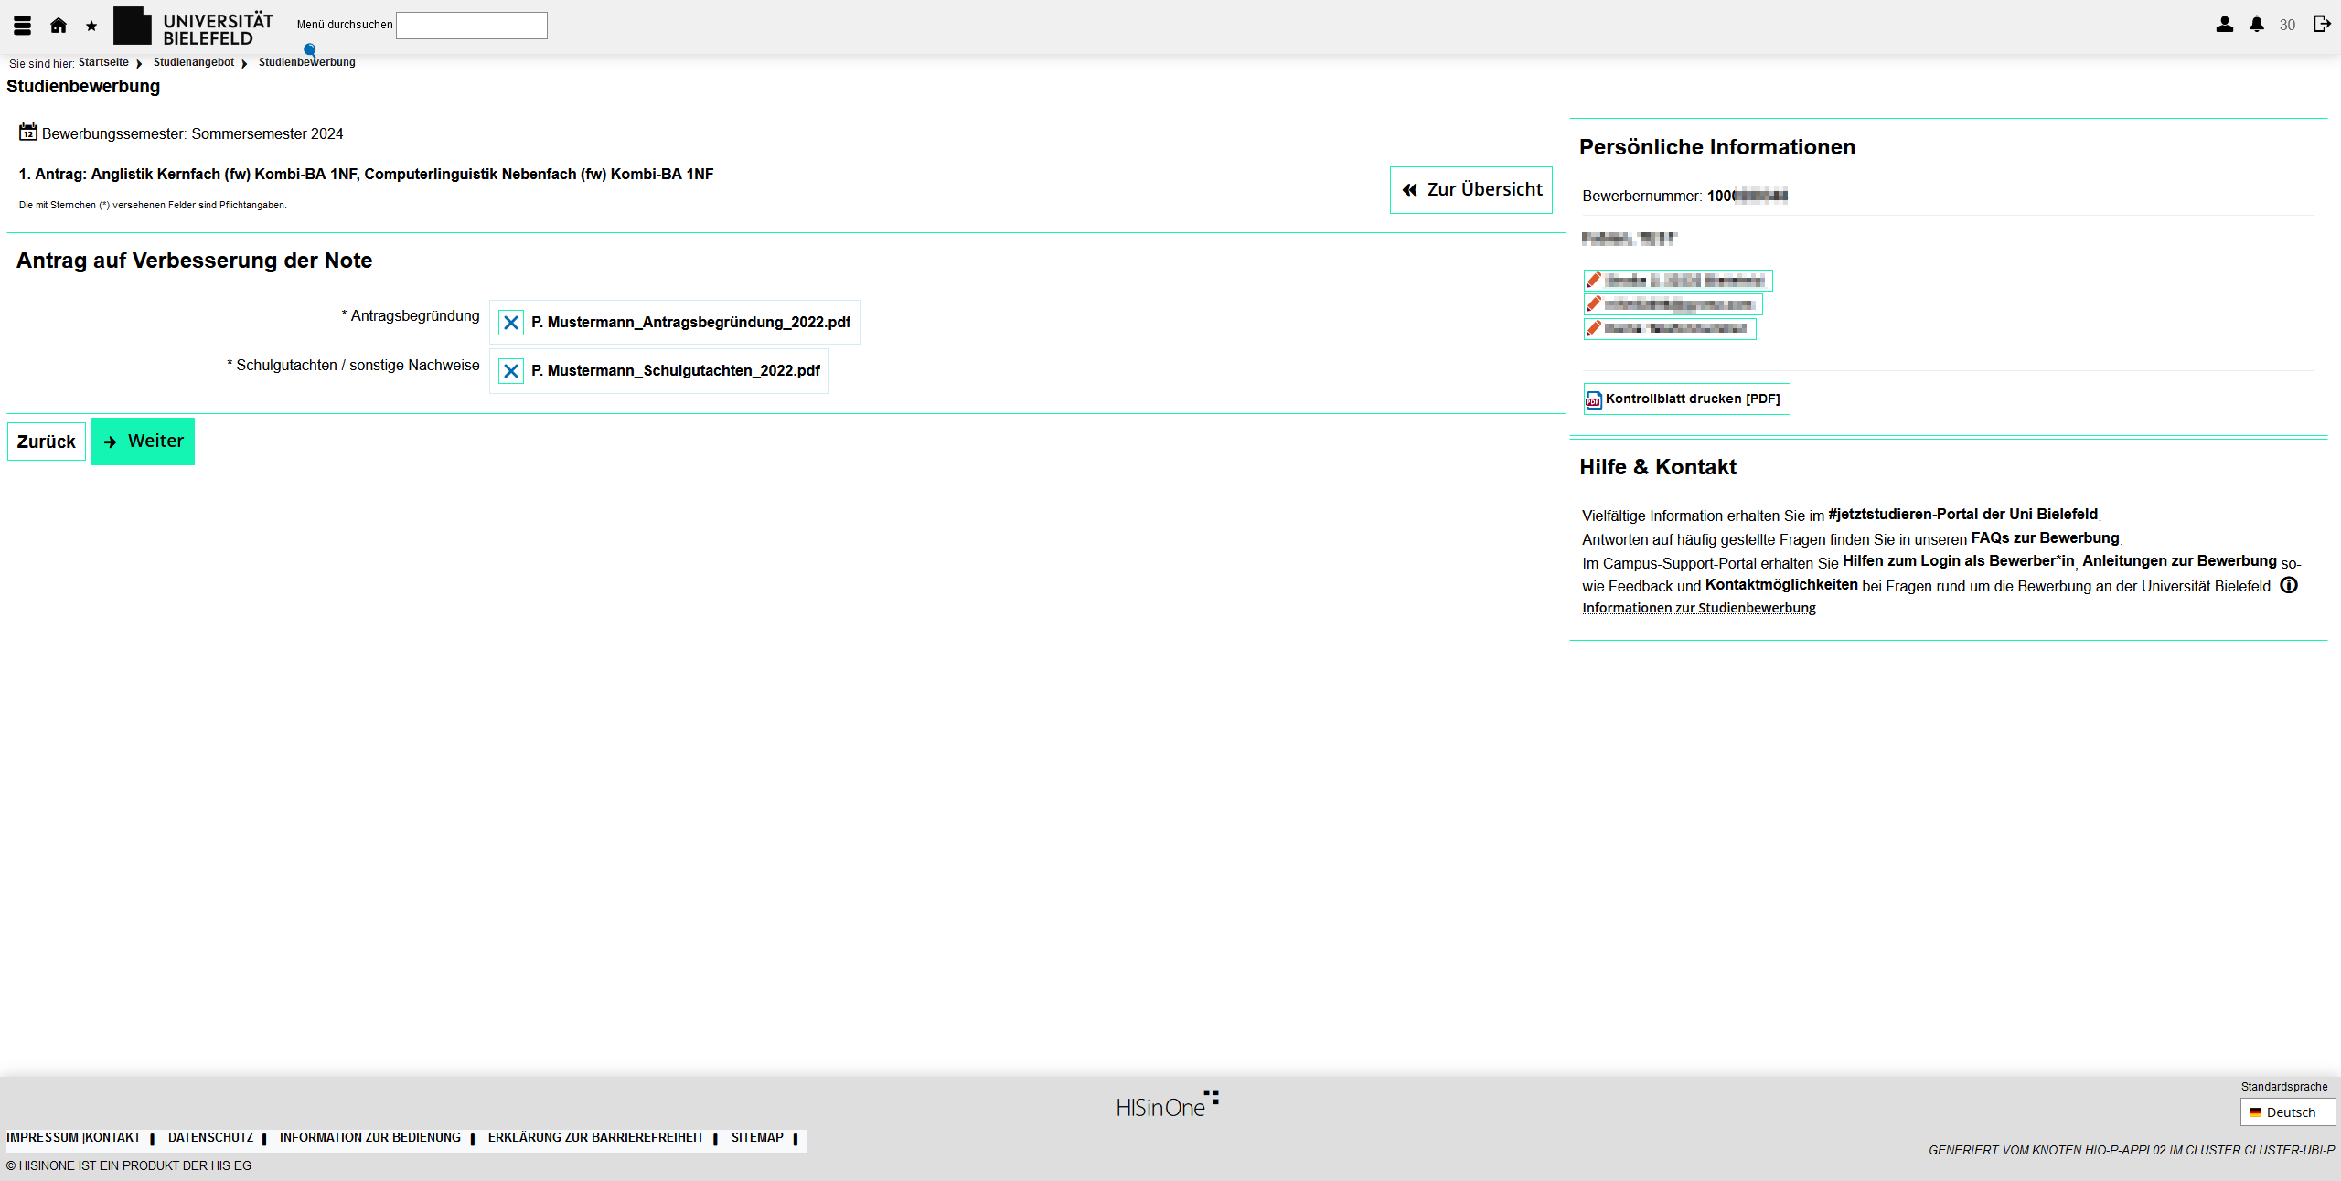Click the session timer showing 30

(x=2287, y=26)
